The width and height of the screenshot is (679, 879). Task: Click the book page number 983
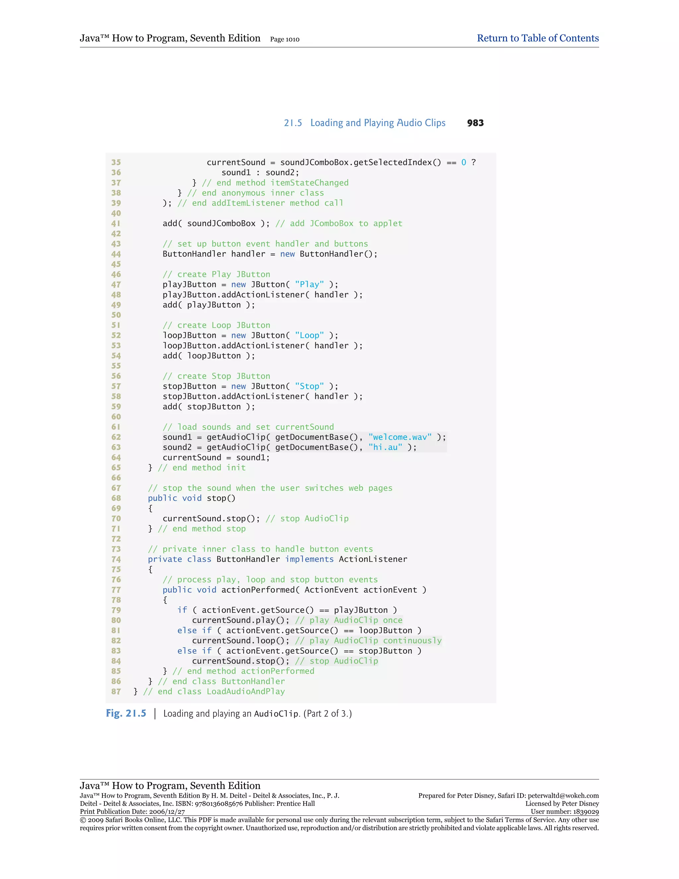tap(475, 123)
